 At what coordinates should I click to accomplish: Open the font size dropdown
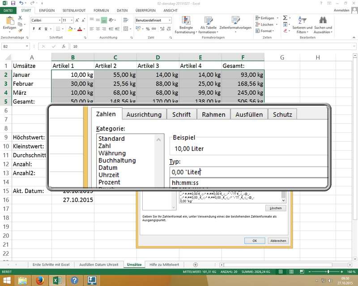coord(72,20)
